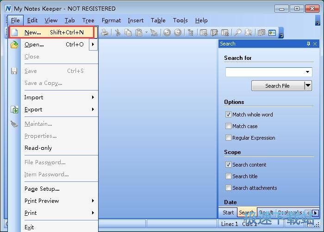
Task: Click the File menu header
Action: tap(15, 20)
